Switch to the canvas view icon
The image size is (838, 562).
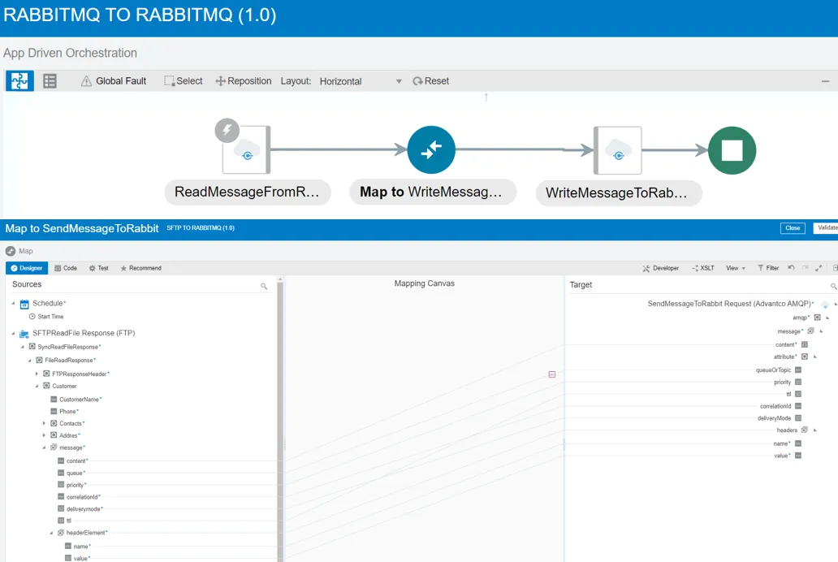[19, 80]
